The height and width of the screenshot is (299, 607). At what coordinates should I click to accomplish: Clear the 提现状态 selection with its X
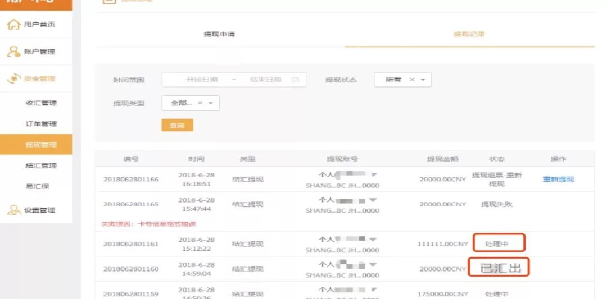[412, 80]
